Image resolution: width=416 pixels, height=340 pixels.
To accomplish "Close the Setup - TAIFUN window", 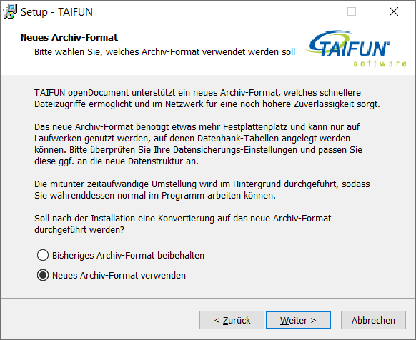I will pos(394,11).
